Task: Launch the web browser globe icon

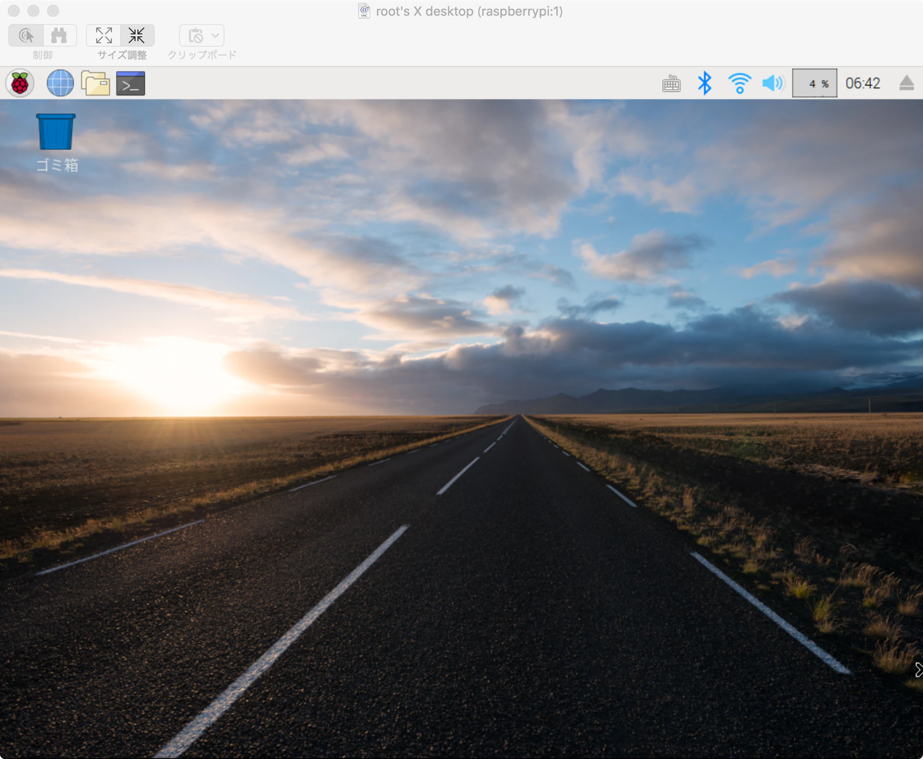Action: [x=60, y=83]
